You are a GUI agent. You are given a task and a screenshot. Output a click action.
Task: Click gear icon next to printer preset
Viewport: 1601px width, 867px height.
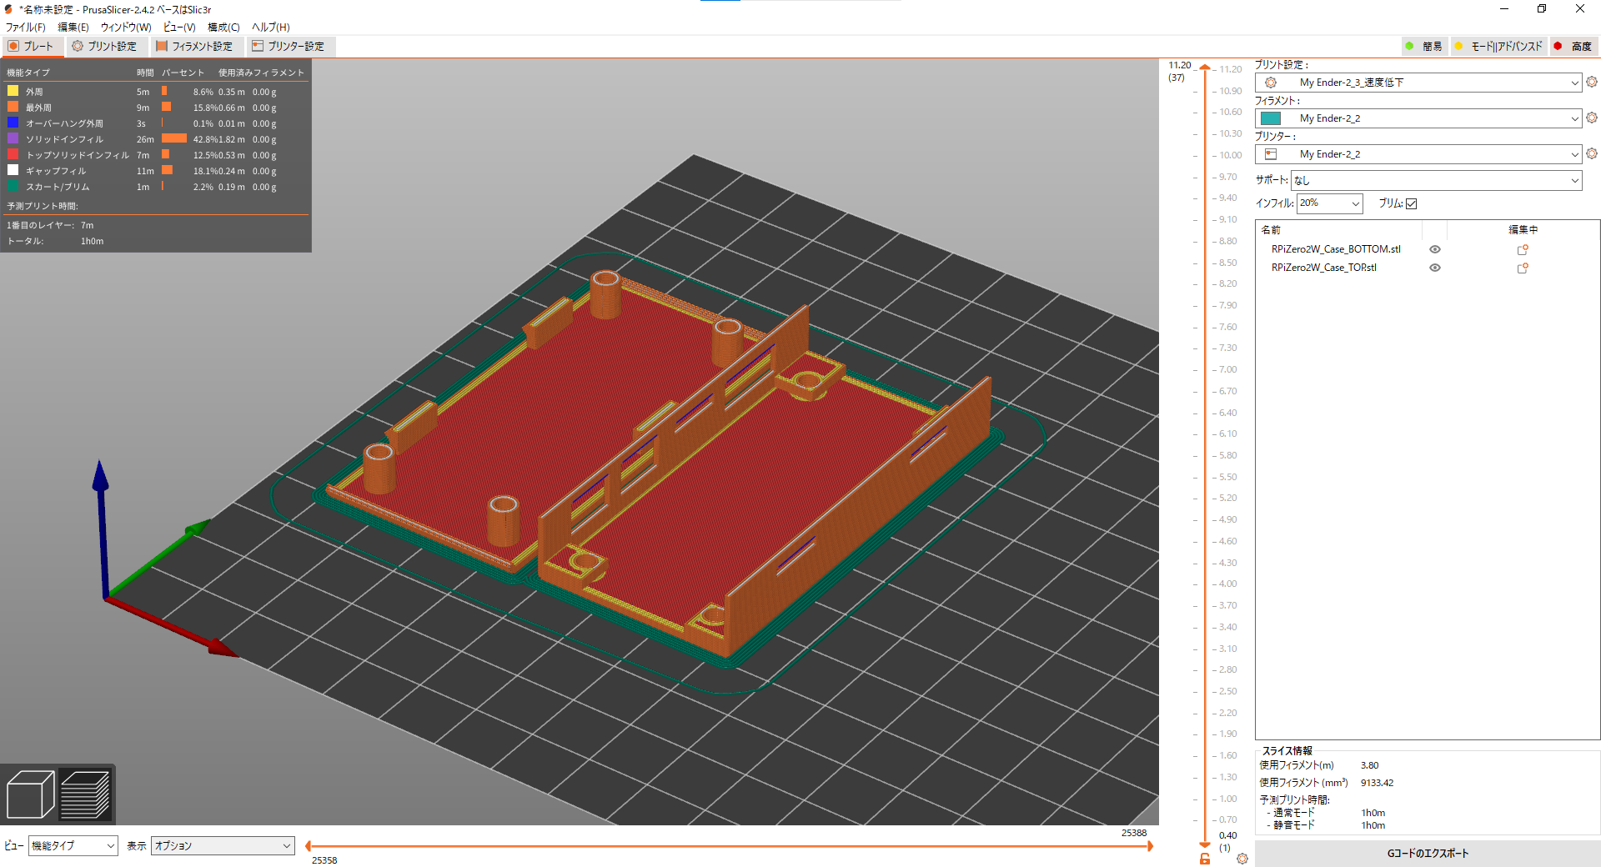[1592, 153]
